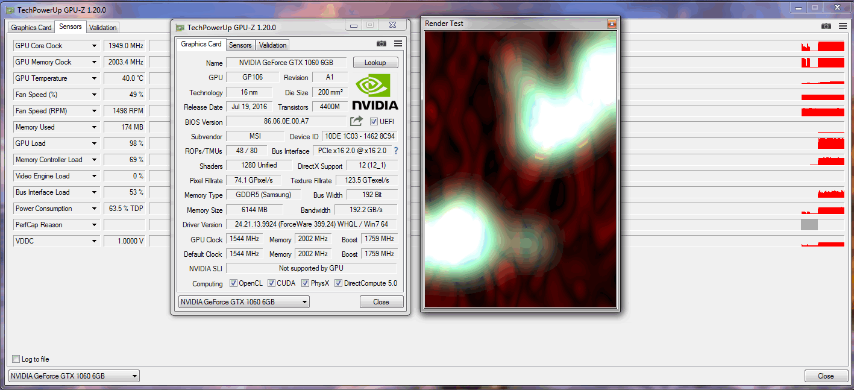Open the GPU selector dropdown in the front window
Viewport: 854px width, 390px height.
tap(244, 302)
